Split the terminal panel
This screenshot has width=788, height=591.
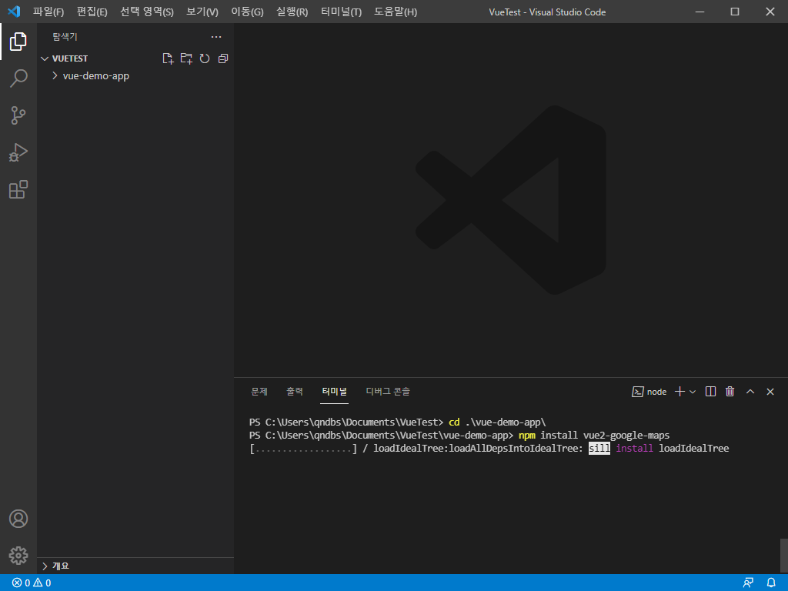click(x=710, y=392)
